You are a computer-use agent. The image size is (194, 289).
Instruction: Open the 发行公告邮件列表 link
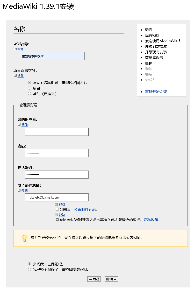[x=81, y=209]
